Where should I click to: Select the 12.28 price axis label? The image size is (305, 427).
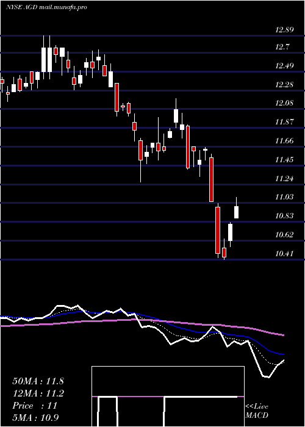pyautogui.click(x=284, y=84)
